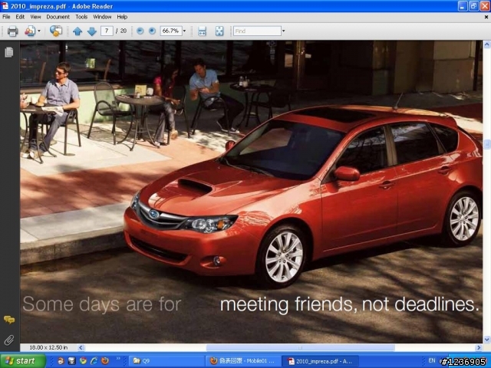The height and width of the screenshot is (368, 491).
Task: Go to previous page with up arrow
Action: (77, 31)
